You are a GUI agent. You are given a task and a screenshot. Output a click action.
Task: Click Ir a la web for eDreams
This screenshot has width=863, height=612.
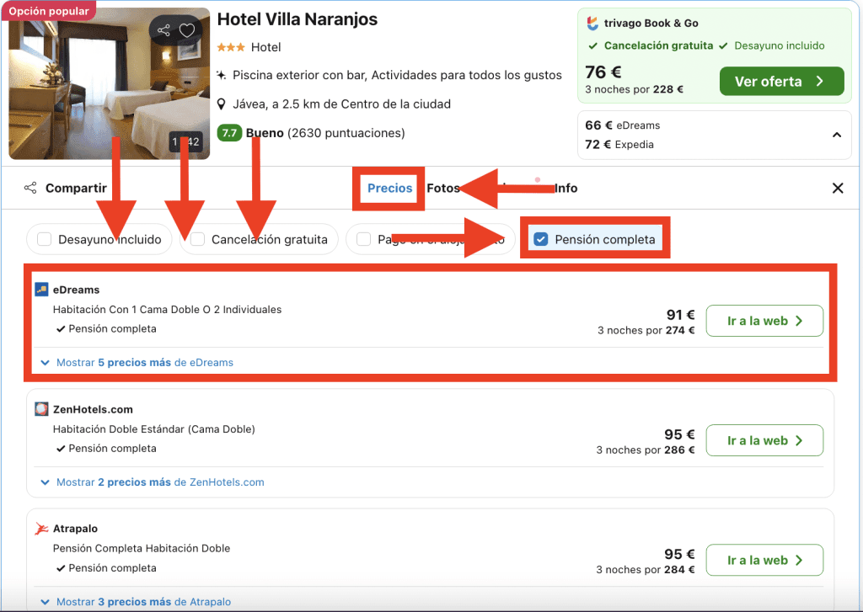click(x=764, y=321)
